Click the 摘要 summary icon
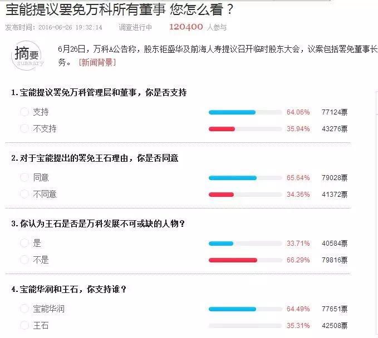This screenshot has height=338, width=378. pyautogui.click(x=28, y=56)
